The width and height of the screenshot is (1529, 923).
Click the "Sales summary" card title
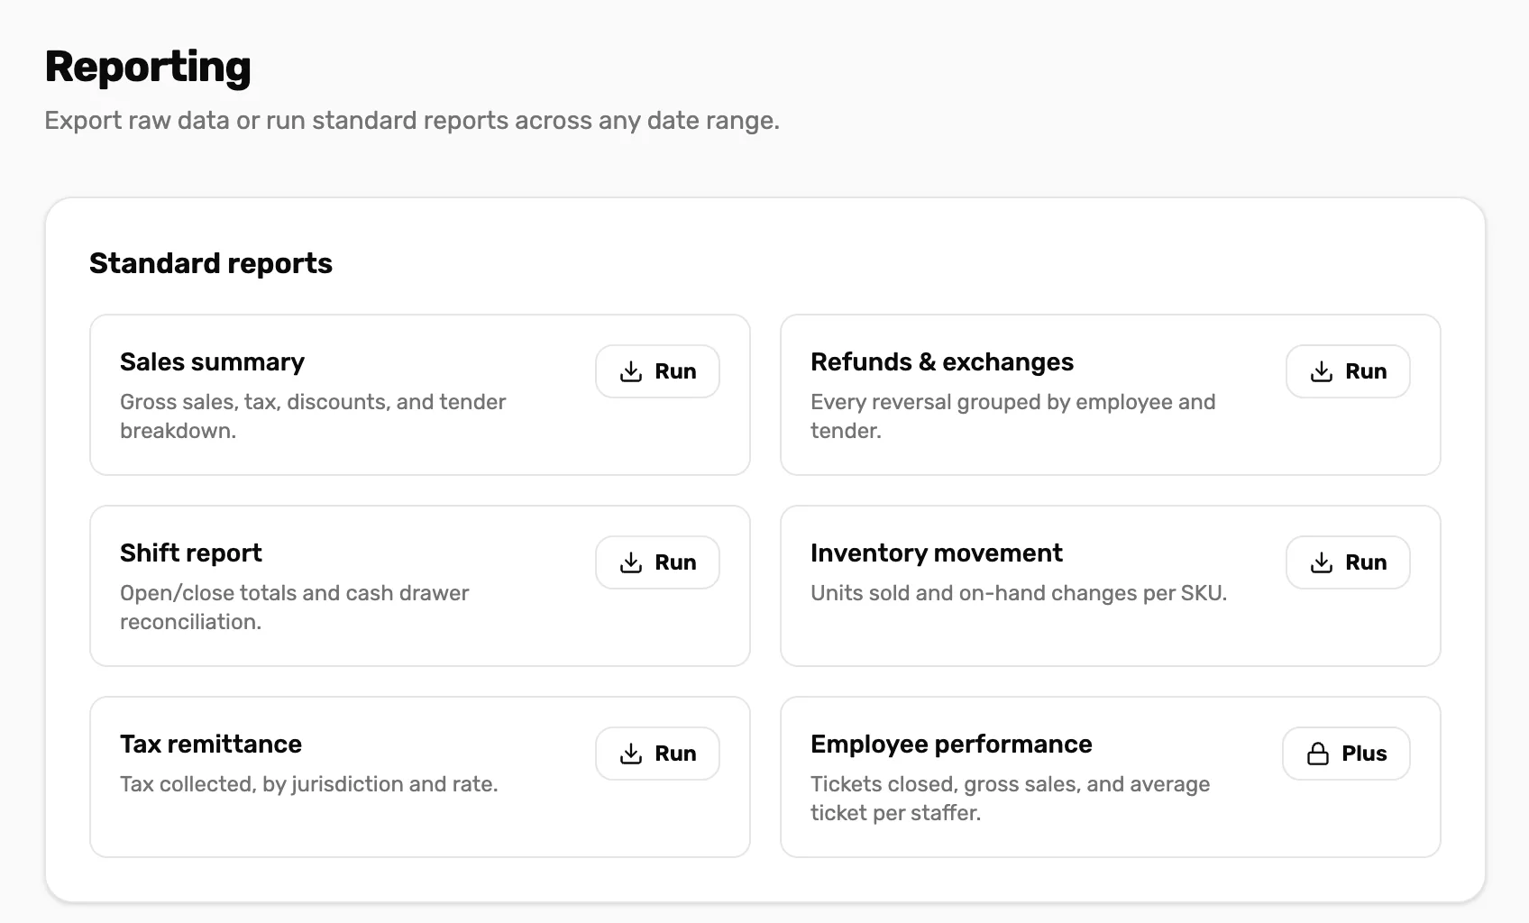(212, 361)
